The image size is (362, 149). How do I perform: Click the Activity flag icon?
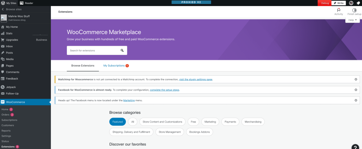click(x=339, y=10)
